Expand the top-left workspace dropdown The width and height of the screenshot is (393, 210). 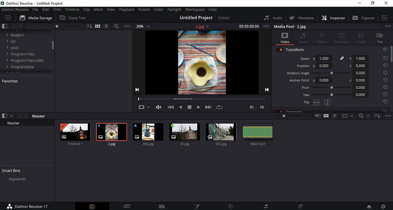pos(8,18)
